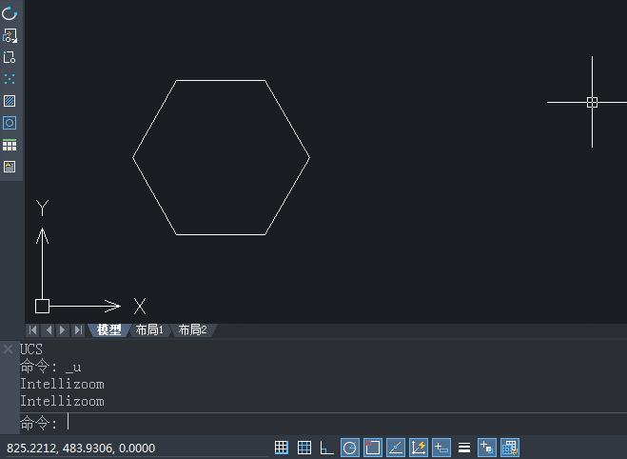Close the command line panel
Image resolution: width=627 pixels, height=459 pixels.
(8, 349)
